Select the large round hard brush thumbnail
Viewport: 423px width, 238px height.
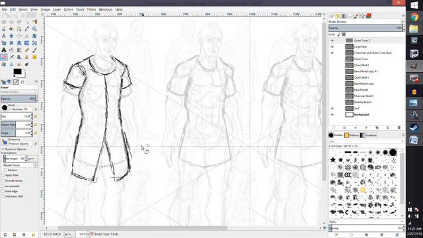[393, 153]
